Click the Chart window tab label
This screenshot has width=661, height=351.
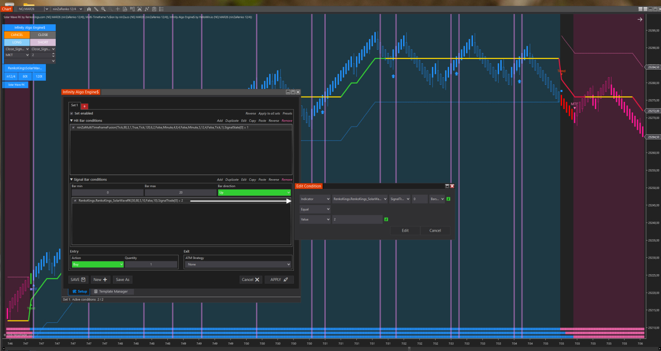[6, 9]
